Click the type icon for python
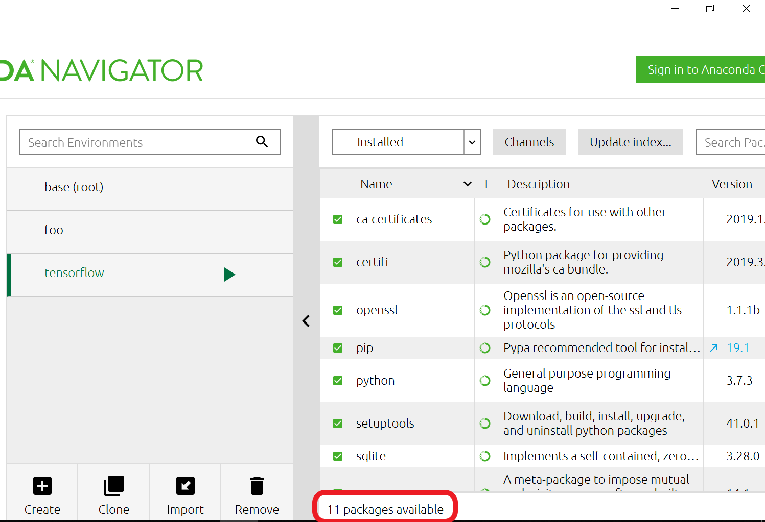The width and height of the screenshot is (765, 522). tap(485, 381)
